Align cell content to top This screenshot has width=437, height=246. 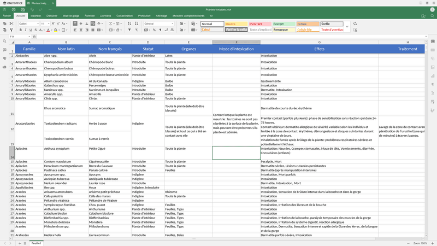75,24
